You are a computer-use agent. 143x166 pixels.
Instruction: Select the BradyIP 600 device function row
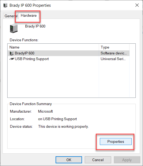[69, 53]
